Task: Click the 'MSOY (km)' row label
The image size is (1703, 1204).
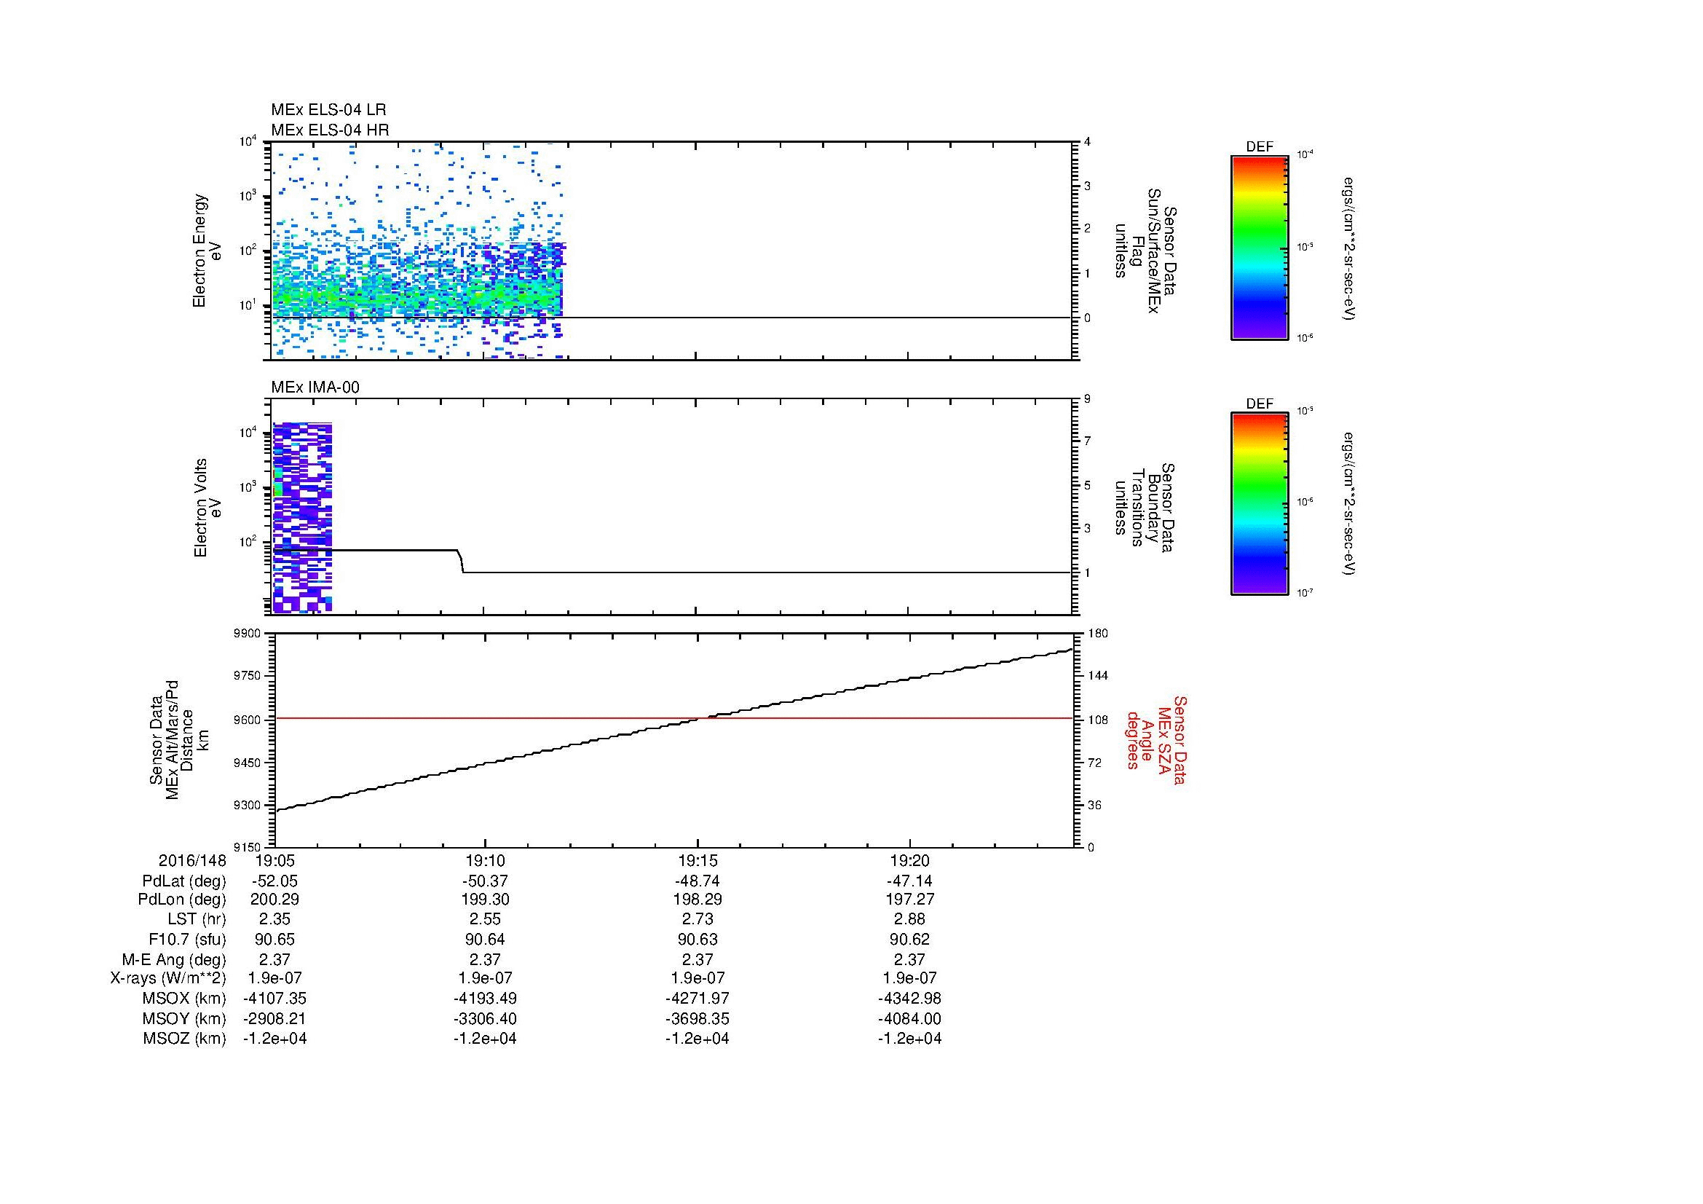Action: coord(185,1018)
